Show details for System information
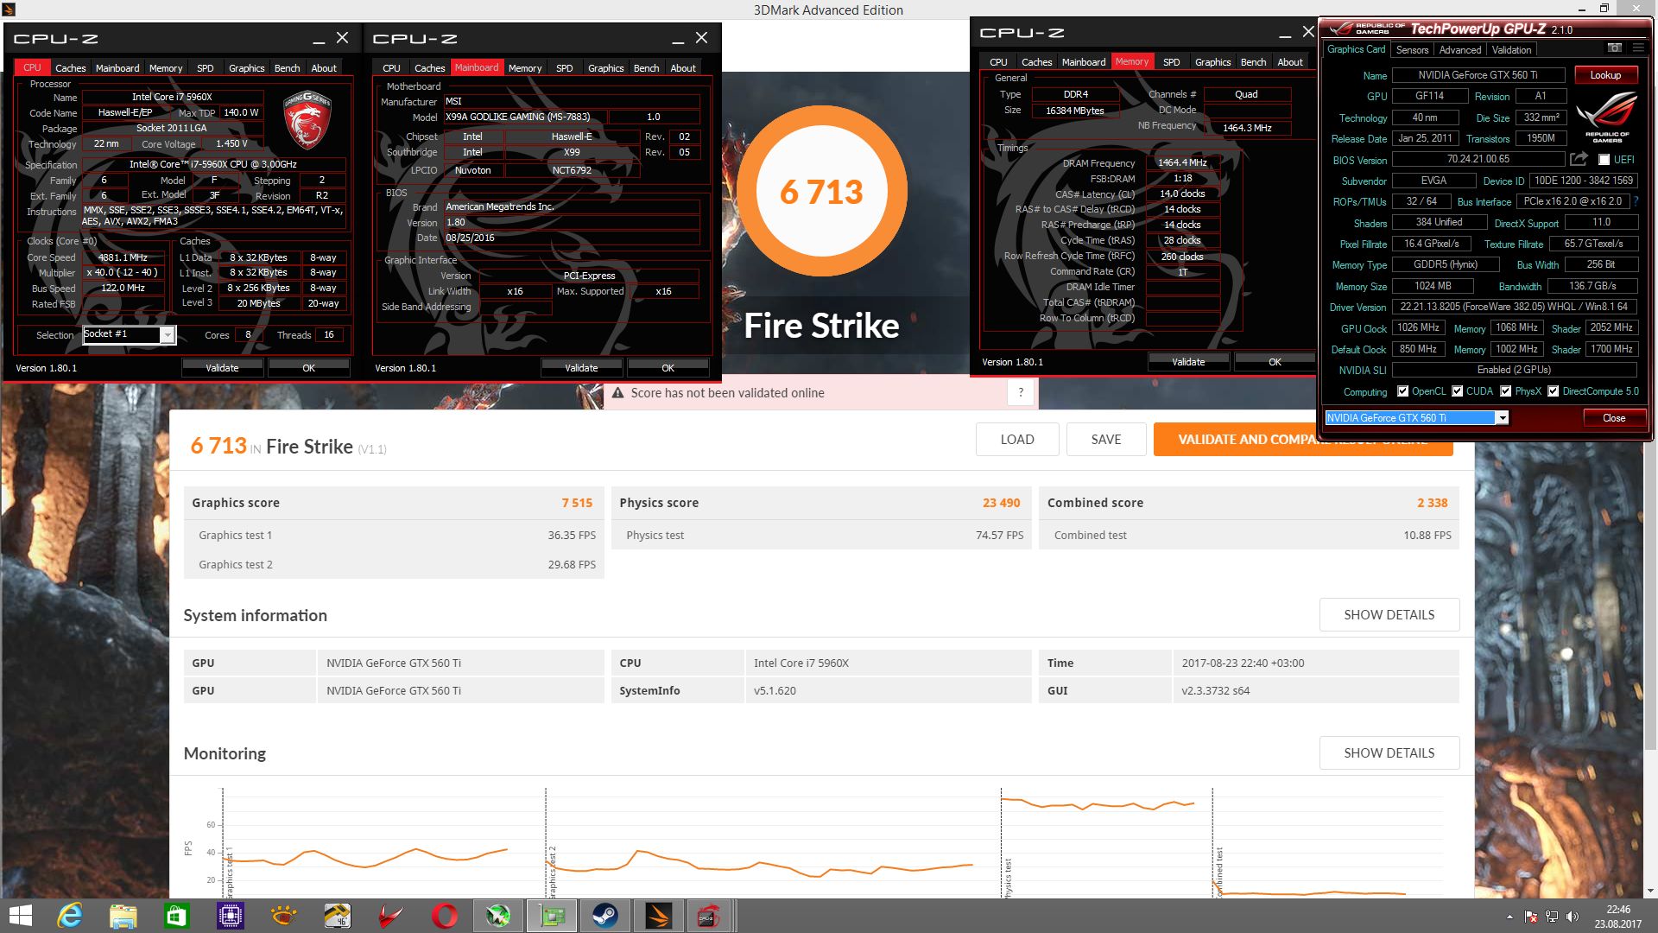Screen dimensions: 1658x933 pos(1389,615)
